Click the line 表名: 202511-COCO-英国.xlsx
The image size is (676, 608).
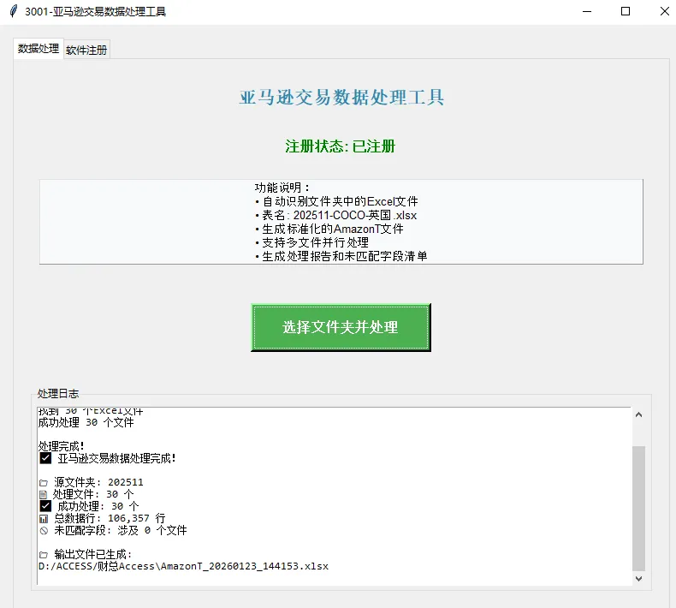coord(336,215)
